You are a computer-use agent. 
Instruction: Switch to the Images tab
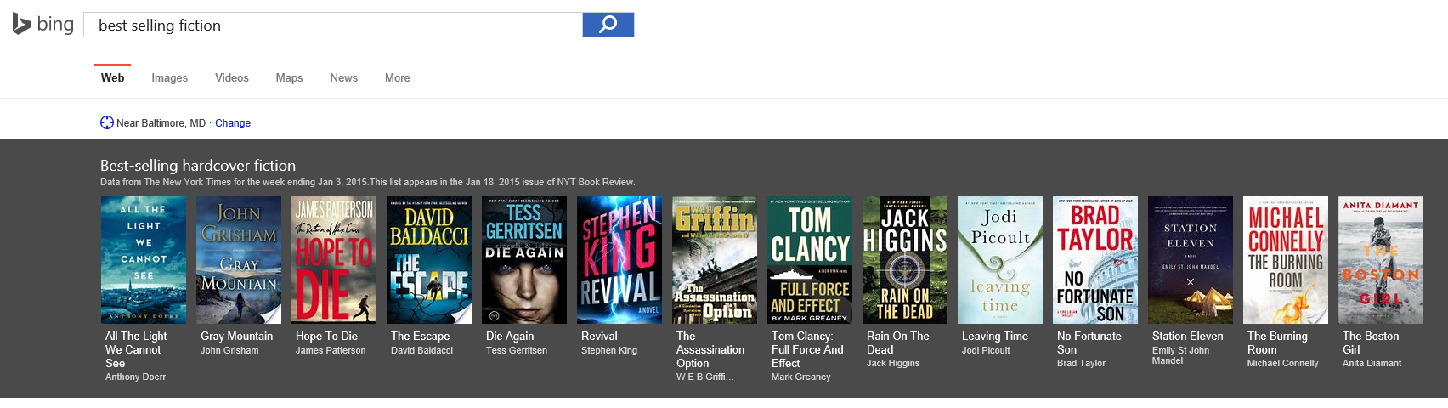click(x=169, y=77)
